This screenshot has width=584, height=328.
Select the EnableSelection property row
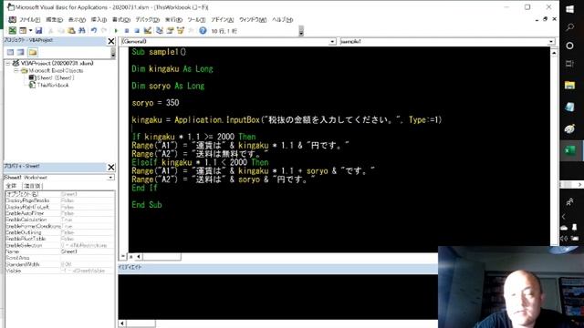pyautogui.click(x=59, y=245)
